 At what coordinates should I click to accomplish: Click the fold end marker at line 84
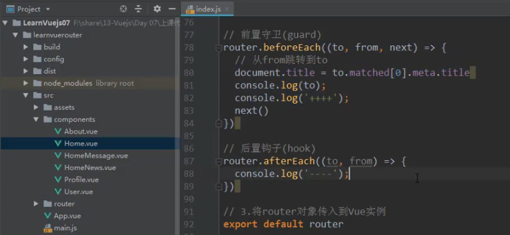(x=219, y=124)
